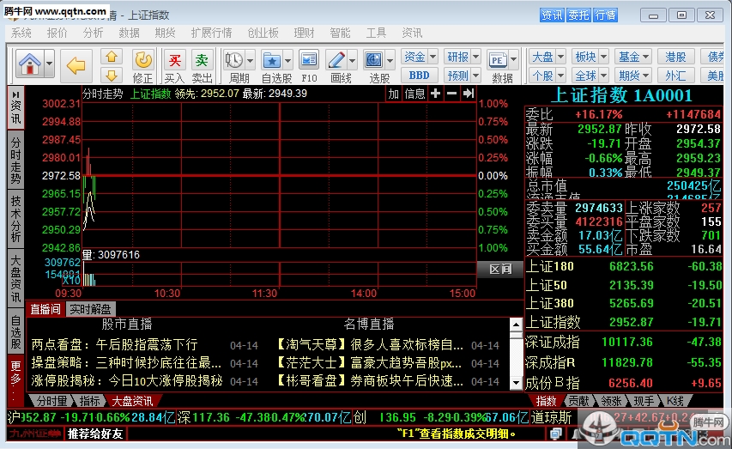Select the 分时走势 side tab
Image resolution: width=732 pixels, height=449 pixels.
15,161
